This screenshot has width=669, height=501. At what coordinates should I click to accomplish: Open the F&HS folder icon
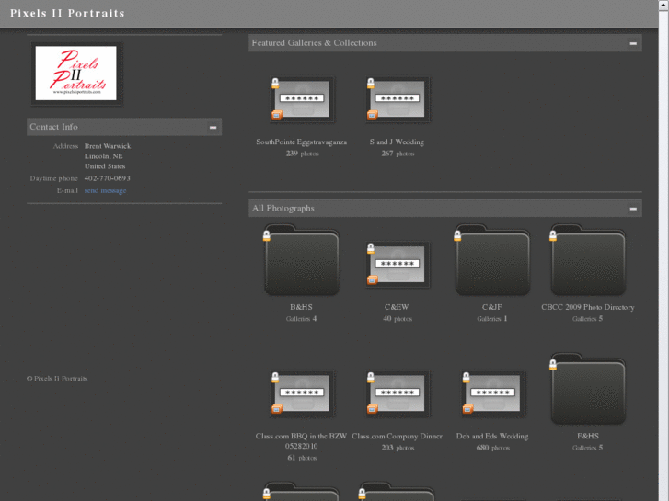click(588, 389)
